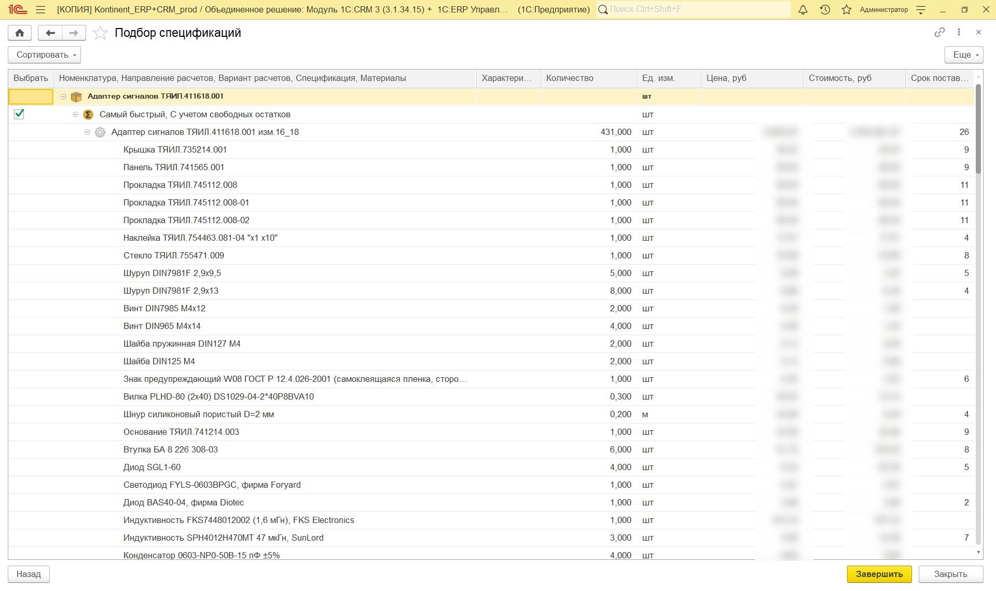996x591 pixels.
Task: Click the search magnifier icon
Action: tap(603, 9)
